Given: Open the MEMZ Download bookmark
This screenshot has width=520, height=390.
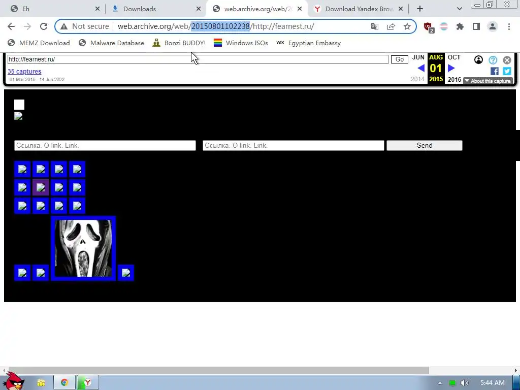Looking at the screenshot, I should coord(39,43).
